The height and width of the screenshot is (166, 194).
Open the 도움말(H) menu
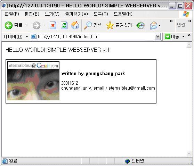123,14
